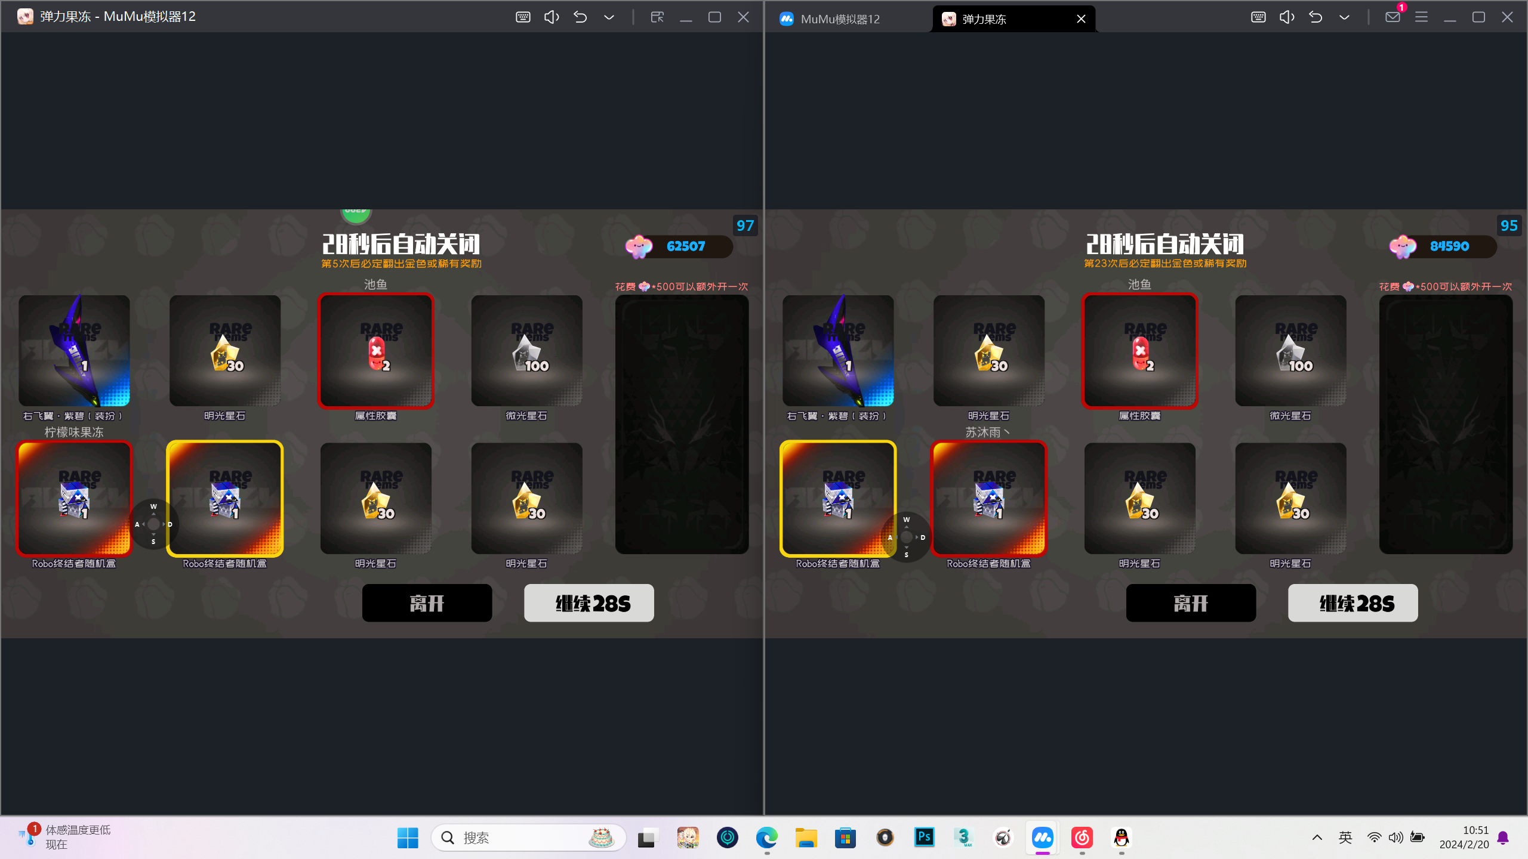1528x859 pixels.
Task: Expand dropdown chevron in right emulator titlebar
Action: click(1344, 17)
